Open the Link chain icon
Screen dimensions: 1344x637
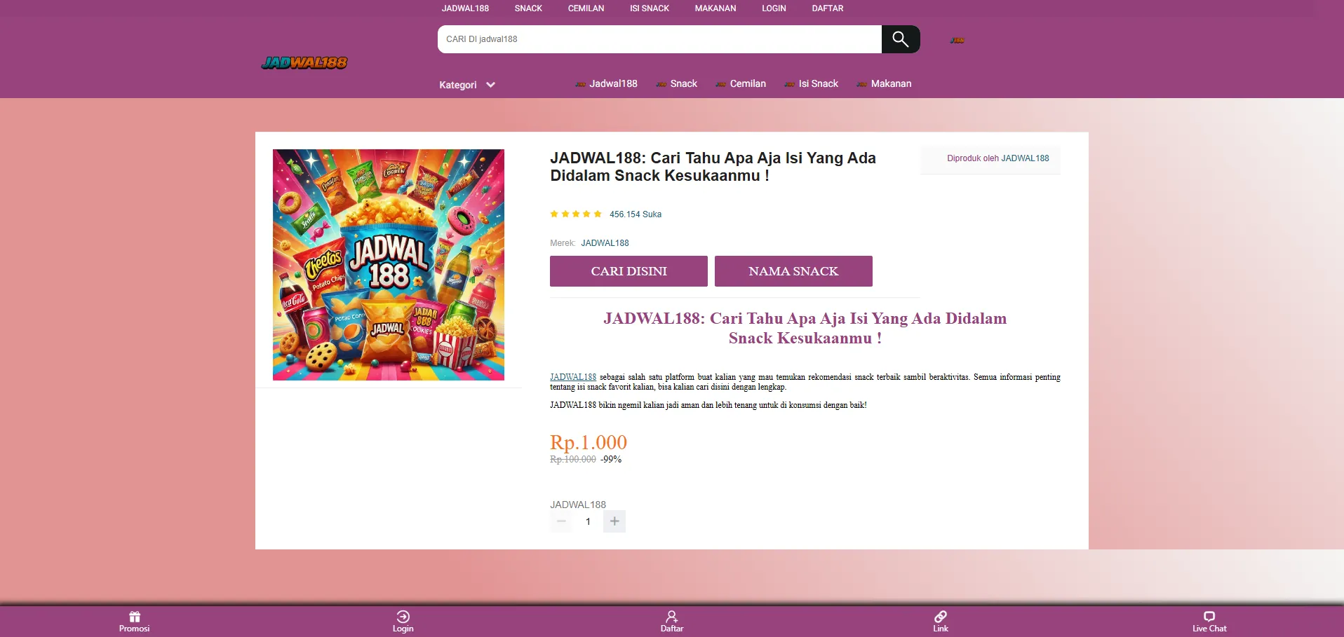pos(940,617)
